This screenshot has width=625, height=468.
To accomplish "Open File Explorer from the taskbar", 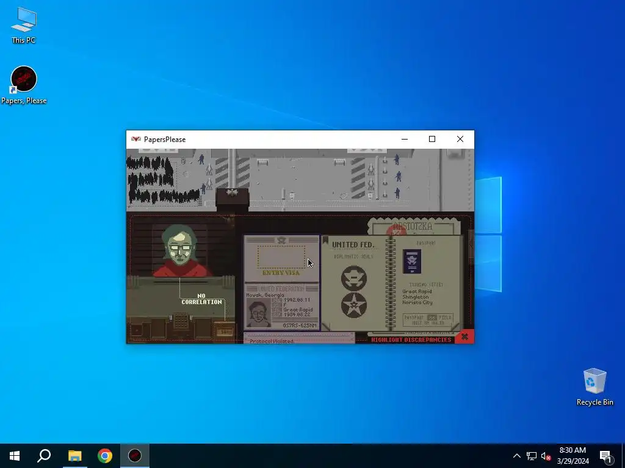I will pos(74,456).
